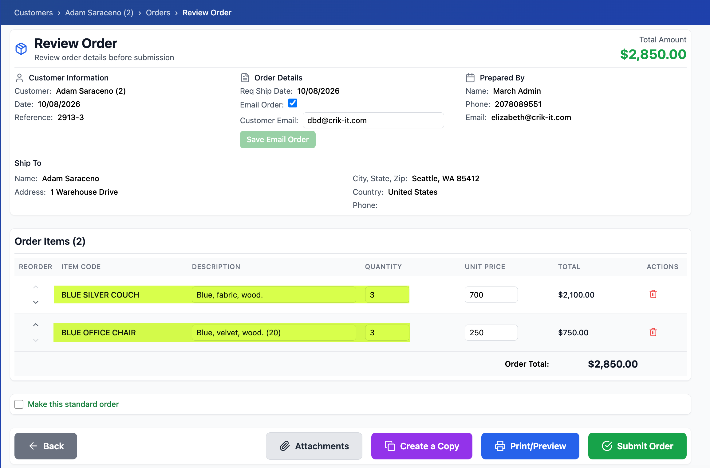Click the Customer Information person icon
The height and width of the screenshot is (468, 710).
tap(19, 78)
